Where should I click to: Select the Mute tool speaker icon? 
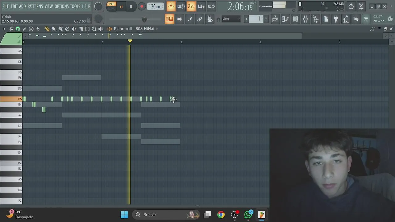(x=74, y=29)
